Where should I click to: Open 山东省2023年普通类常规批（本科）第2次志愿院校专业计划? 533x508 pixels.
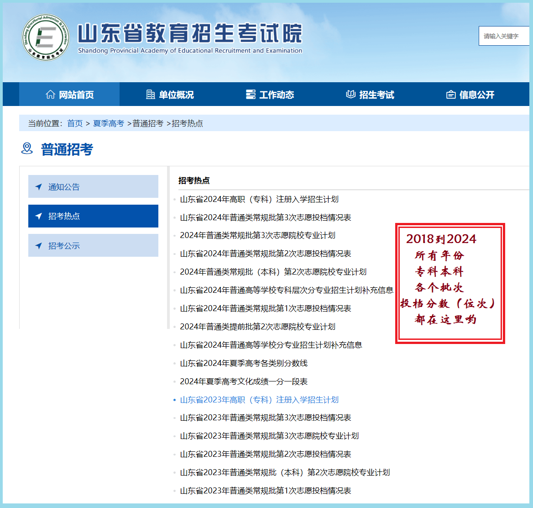tap(285, 472)
